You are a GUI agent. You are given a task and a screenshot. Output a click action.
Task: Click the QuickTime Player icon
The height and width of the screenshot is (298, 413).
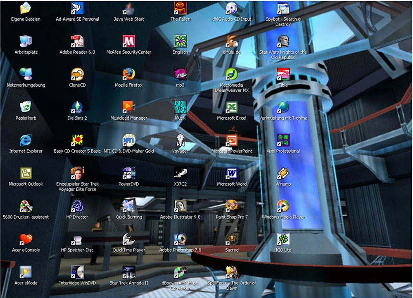pos(129,239)
